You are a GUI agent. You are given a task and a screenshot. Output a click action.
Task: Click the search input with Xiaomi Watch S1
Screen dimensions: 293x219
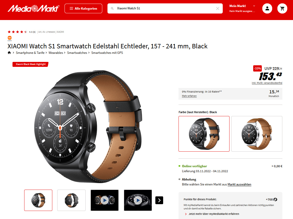(x=165, y=8)
